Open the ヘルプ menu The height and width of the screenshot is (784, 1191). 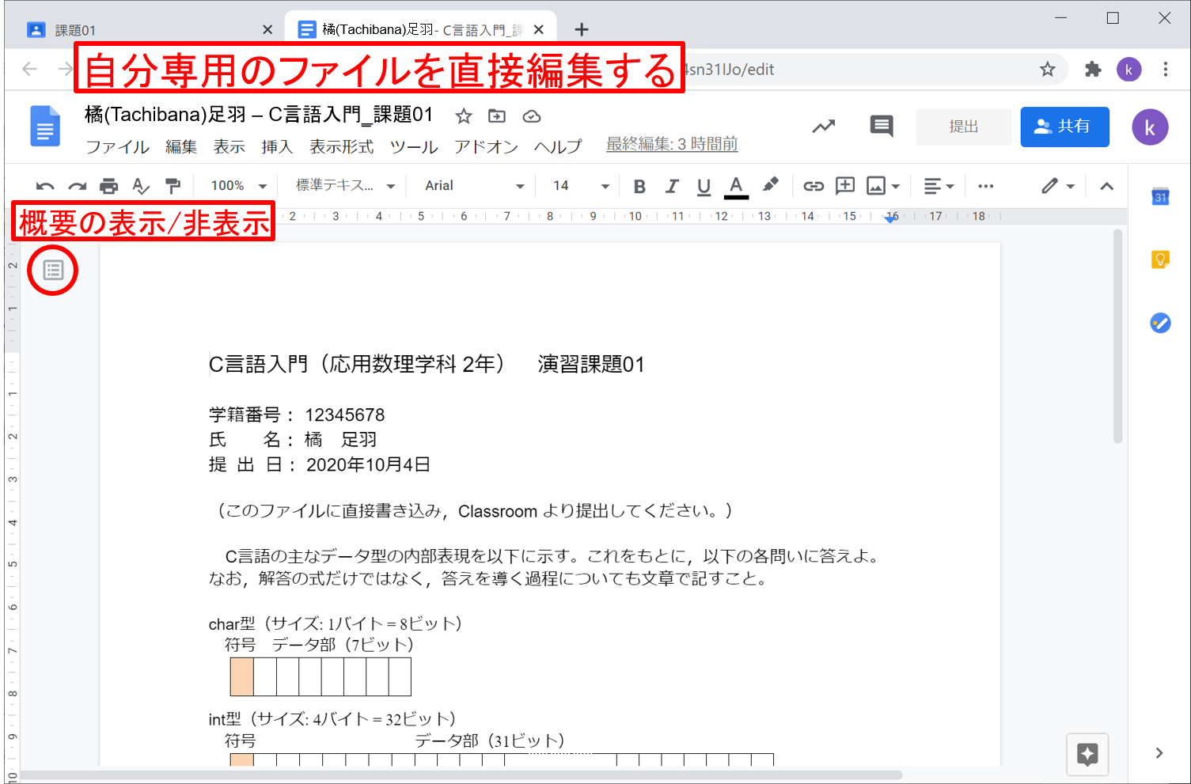tap(558, 147)
